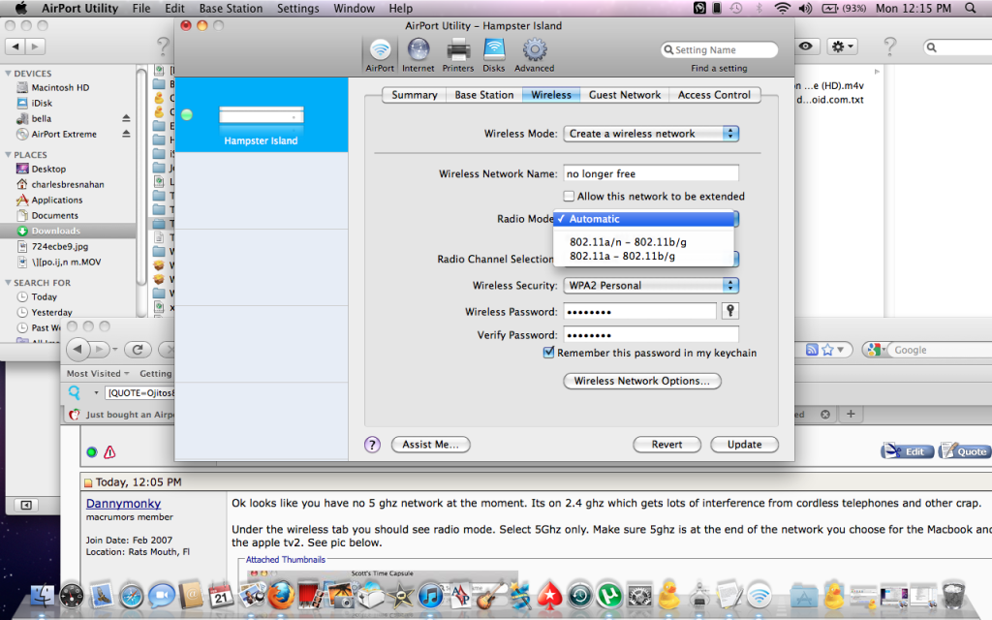Viewport: 992px width, 620px height.
Task: Switch to the Base Station tab
Action: point(484,95)
